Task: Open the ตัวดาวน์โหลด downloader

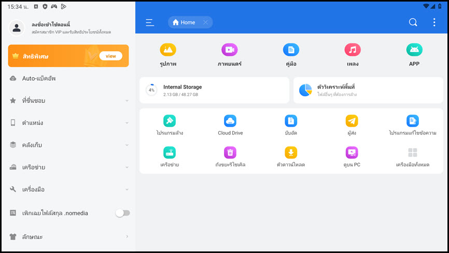Action: 291,157
